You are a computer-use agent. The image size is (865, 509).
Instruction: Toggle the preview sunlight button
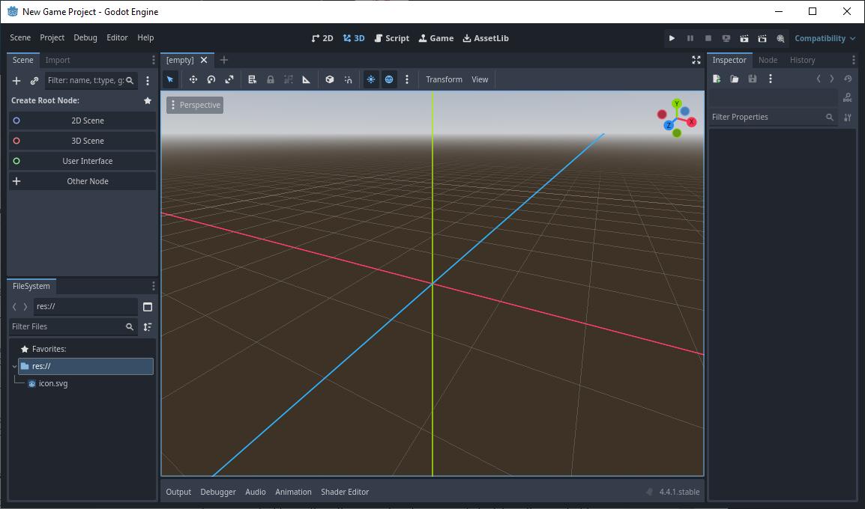pyautogui.click(x=371, y=79)
